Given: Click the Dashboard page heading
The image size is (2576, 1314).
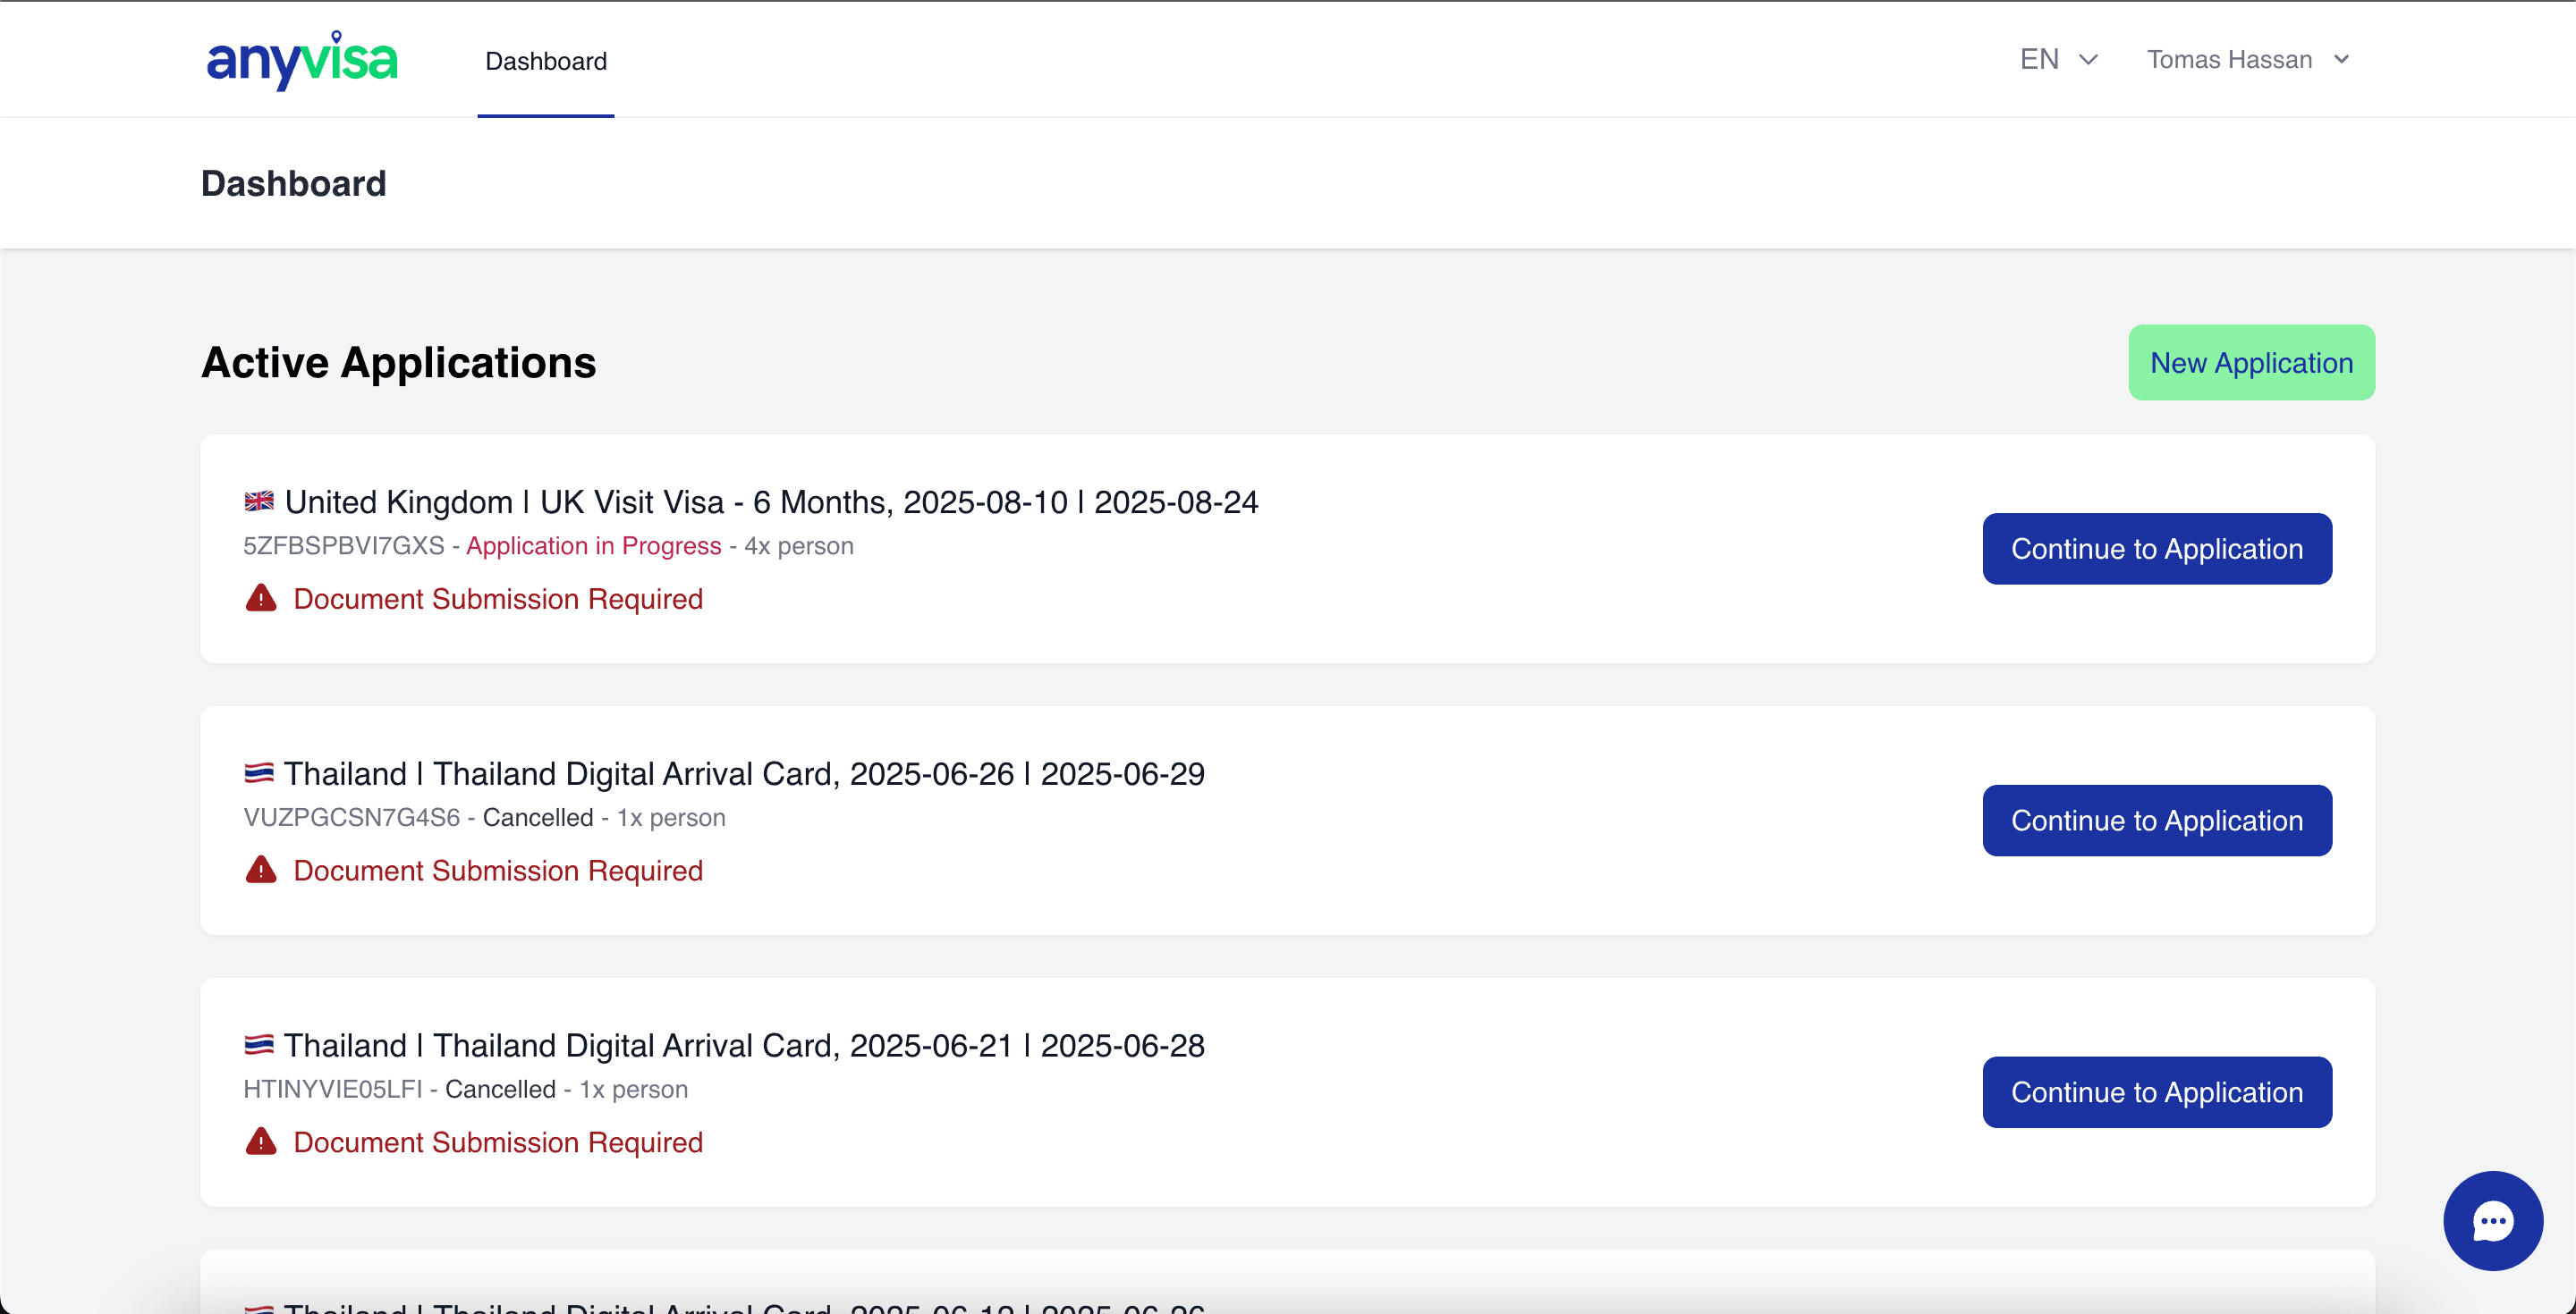Looking at the screenshot, I should (293, 184).
